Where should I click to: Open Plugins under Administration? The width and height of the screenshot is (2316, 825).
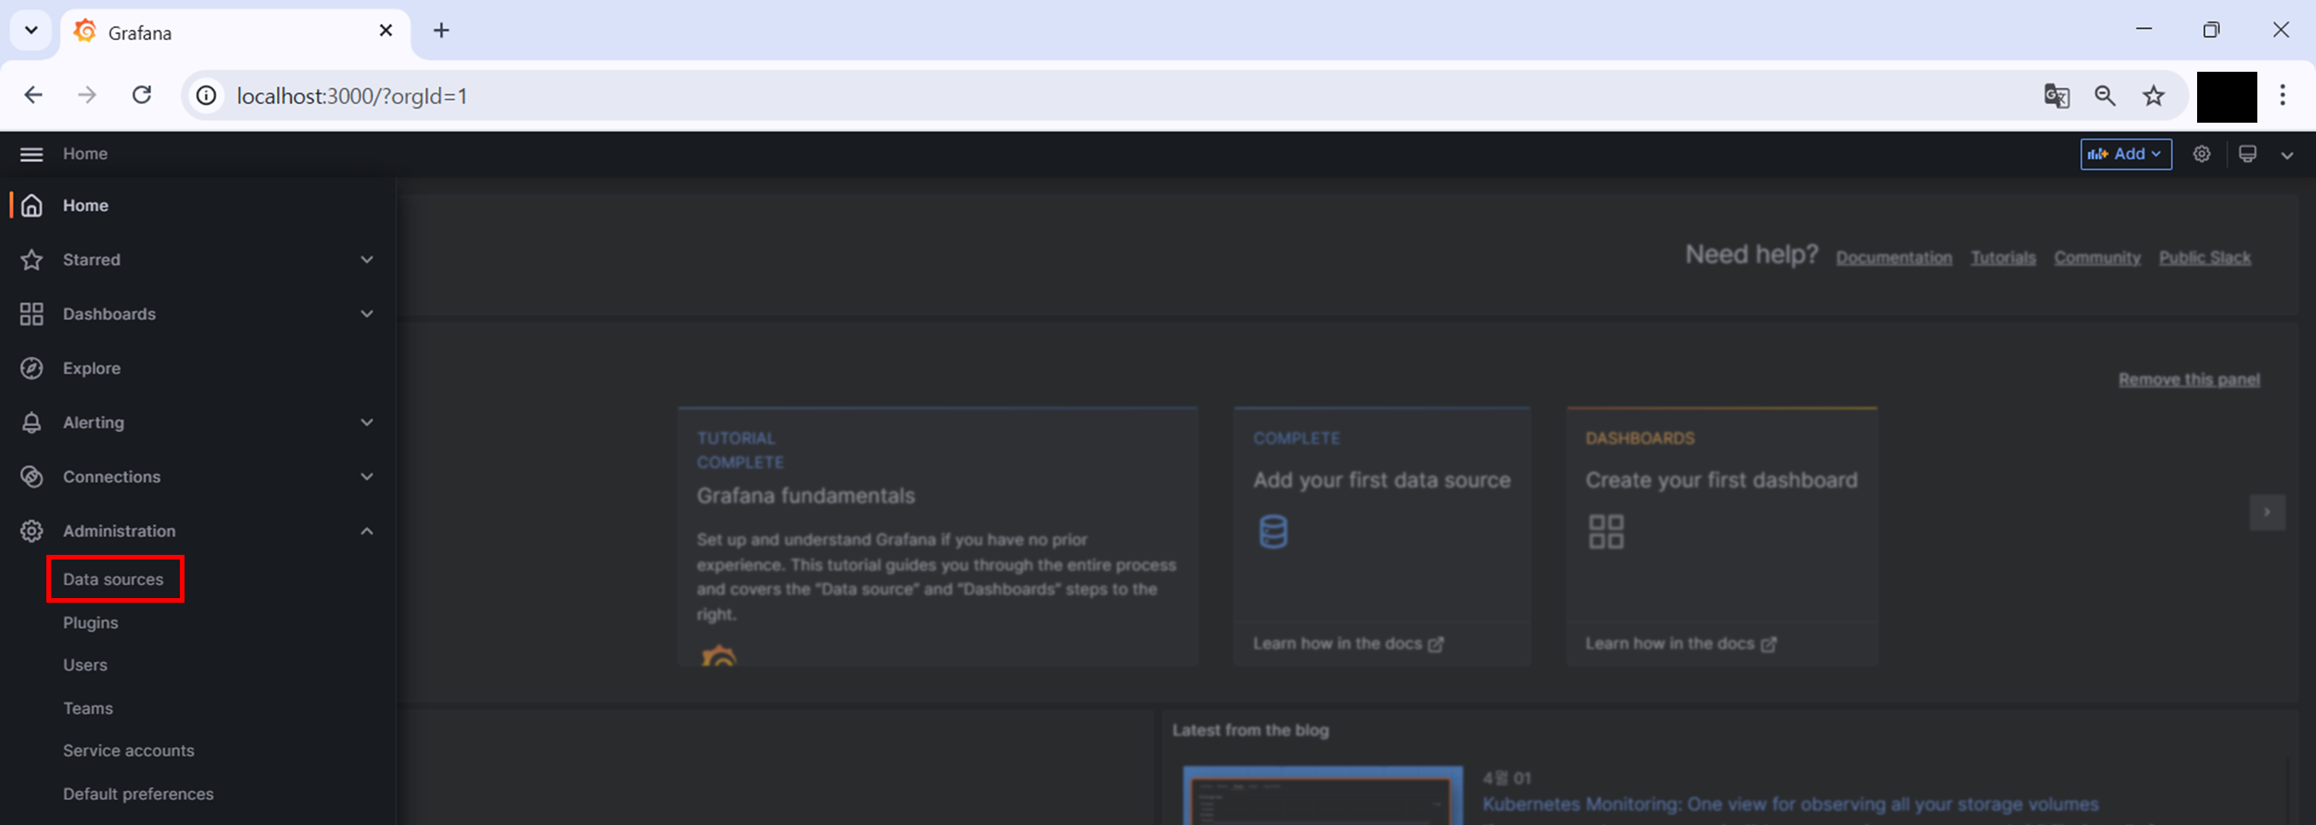pos(91,623)
